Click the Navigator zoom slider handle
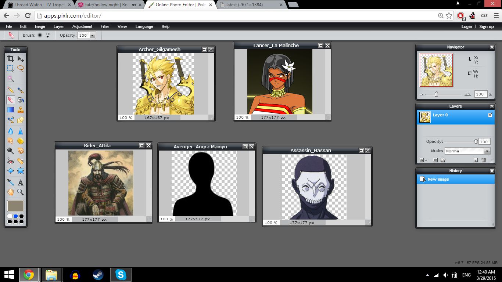The height and width of the screenshot is (282, 502). 436,94
